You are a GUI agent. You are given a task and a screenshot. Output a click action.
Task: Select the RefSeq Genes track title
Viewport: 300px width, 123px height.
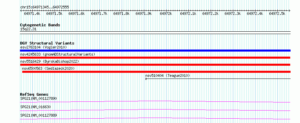pyautogui.click(x=34, y=94)
